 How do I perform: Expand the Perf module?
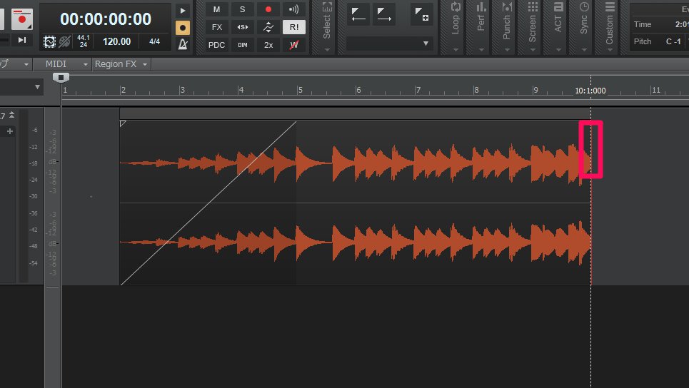(x=481, y=27)
